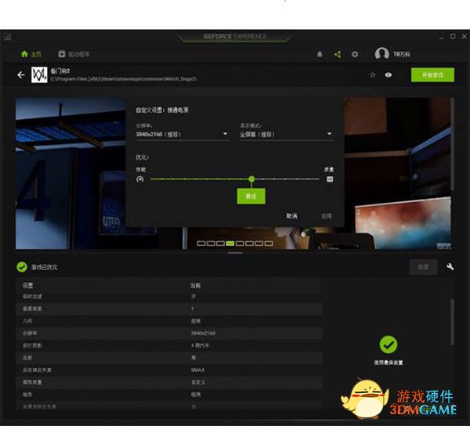Viewport: 470px width, 426px height.
Task: Click the username next to avatar
Action: pos(402,54)
